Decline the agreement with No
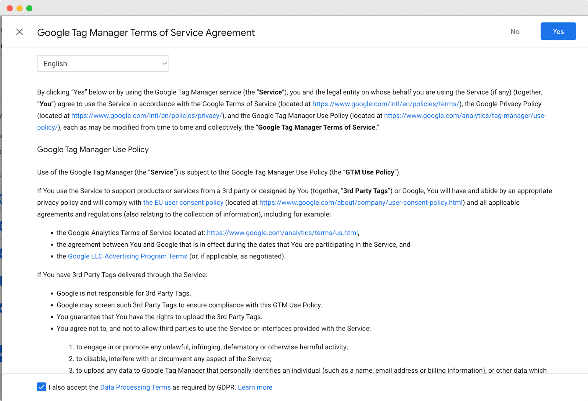This screenshot has width=588, height=401. pyautogui.click(x=515, y=32)
